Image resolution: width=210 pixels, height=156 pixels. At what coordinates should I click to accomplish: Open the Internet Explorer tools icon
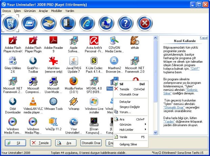(87, 23)
